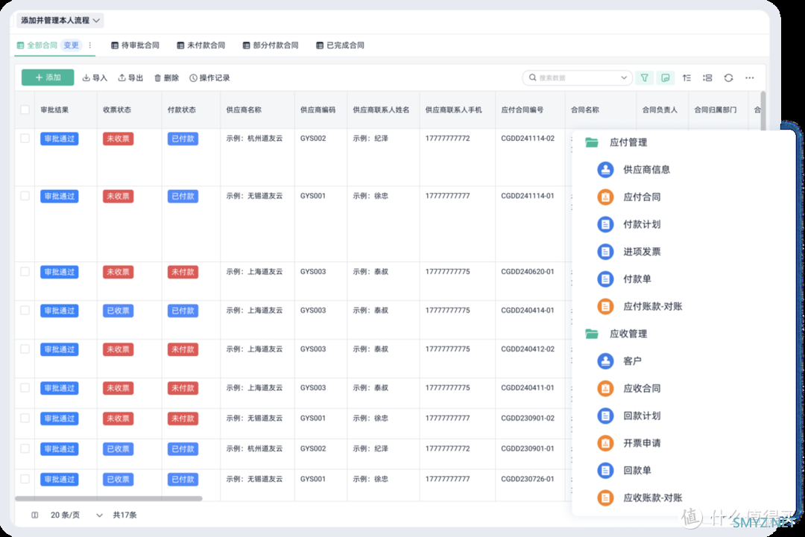Check the row CGDD240411-01 checkbox
805x537 pixels.
[25, 388]
